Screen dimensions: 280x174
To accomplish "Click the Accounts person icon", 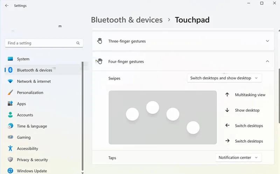I will pyautogui.click(x=10, y=115).
